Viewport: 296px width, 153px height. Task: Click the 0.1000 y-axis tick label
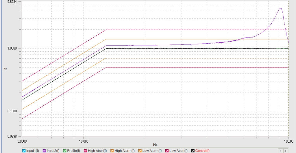[12, 111]
